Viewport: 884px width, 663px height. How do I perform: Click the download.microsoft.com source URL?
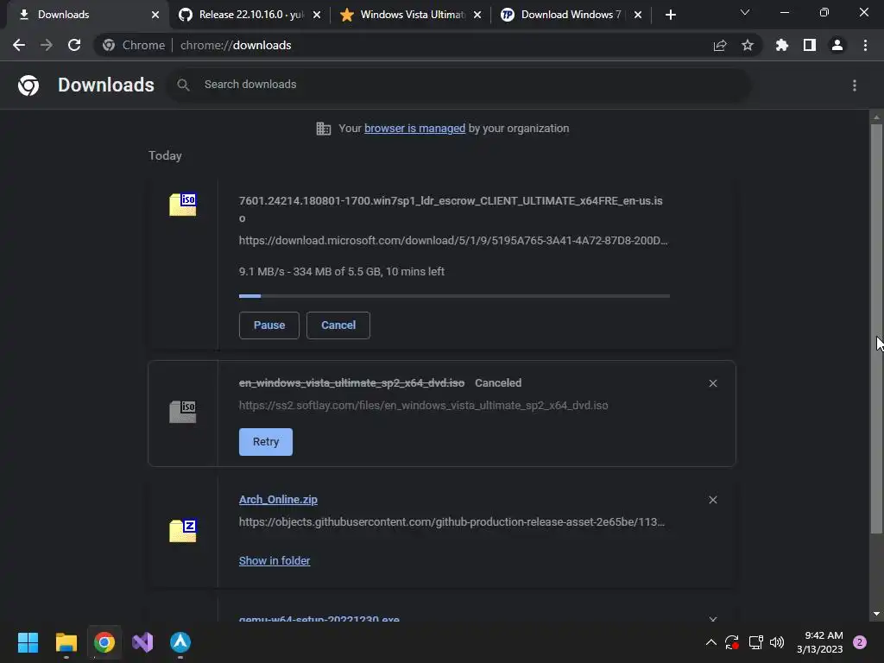click(453, 241)
